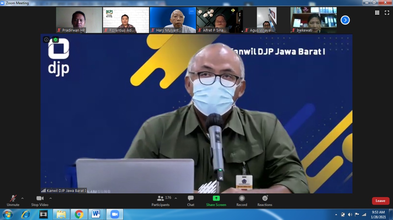Open the Chat panel
Image resolution: width=393 pixels, height=220 pixels.
tap(191, 200)
